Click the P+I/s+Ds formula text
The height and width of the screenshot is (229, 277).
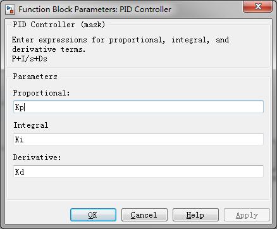click(30, 59)
